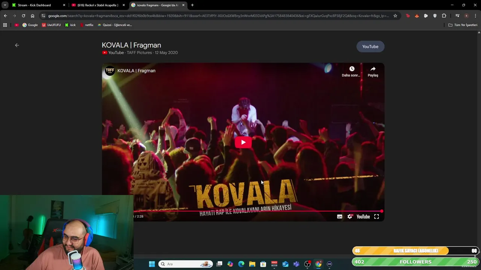Open the apps grid shortcut
The height and width of the screenshot is (270, 481).
(5, 25)
